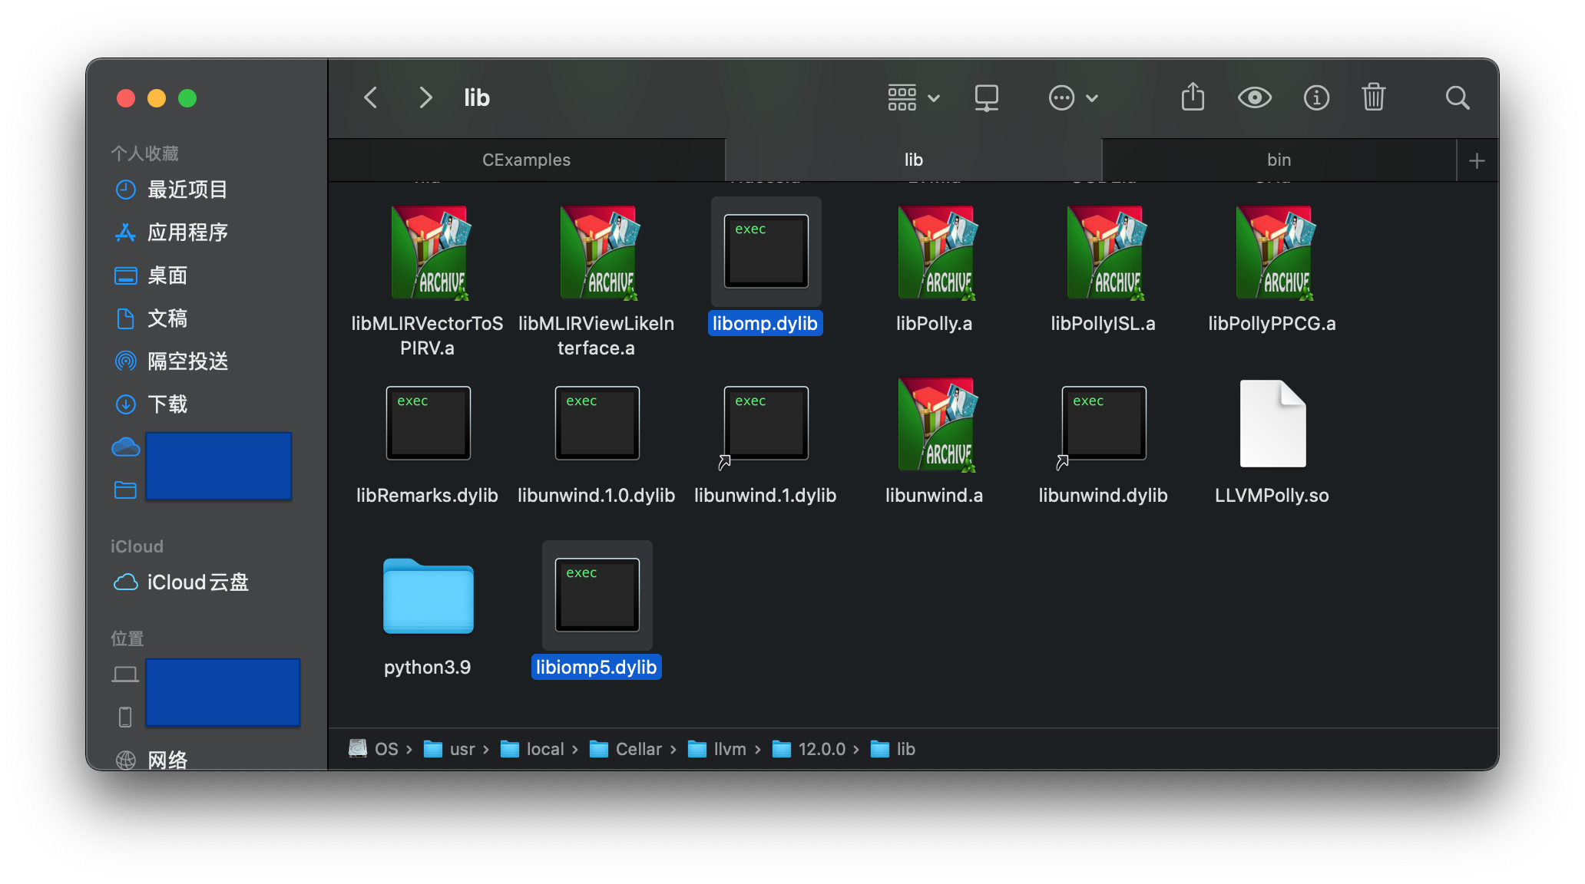Image resolution: width=1585 pixels, height=884 pixels.
Task: Add a new tab with plus button
Action: coord(1476,160)
